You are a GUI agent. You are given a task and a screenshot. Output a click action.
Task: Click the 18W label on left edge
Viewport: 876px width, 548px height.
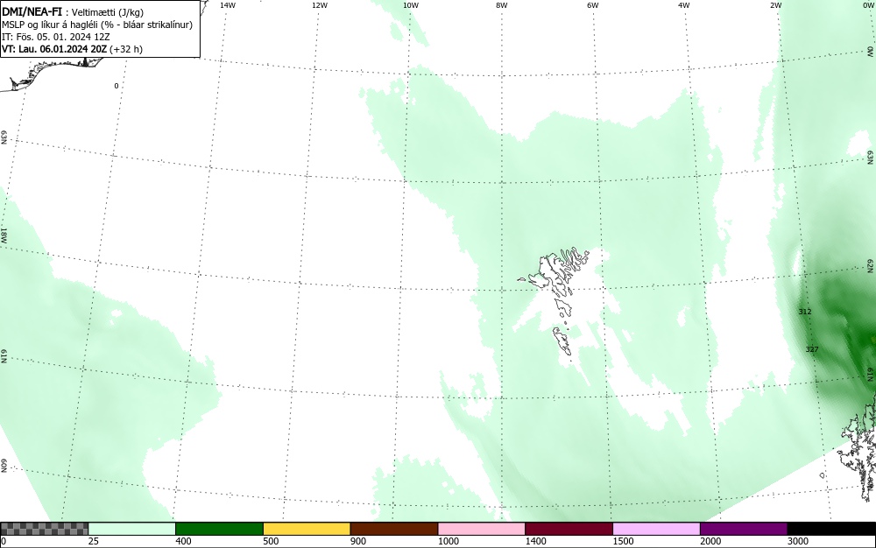click(4, 235)
